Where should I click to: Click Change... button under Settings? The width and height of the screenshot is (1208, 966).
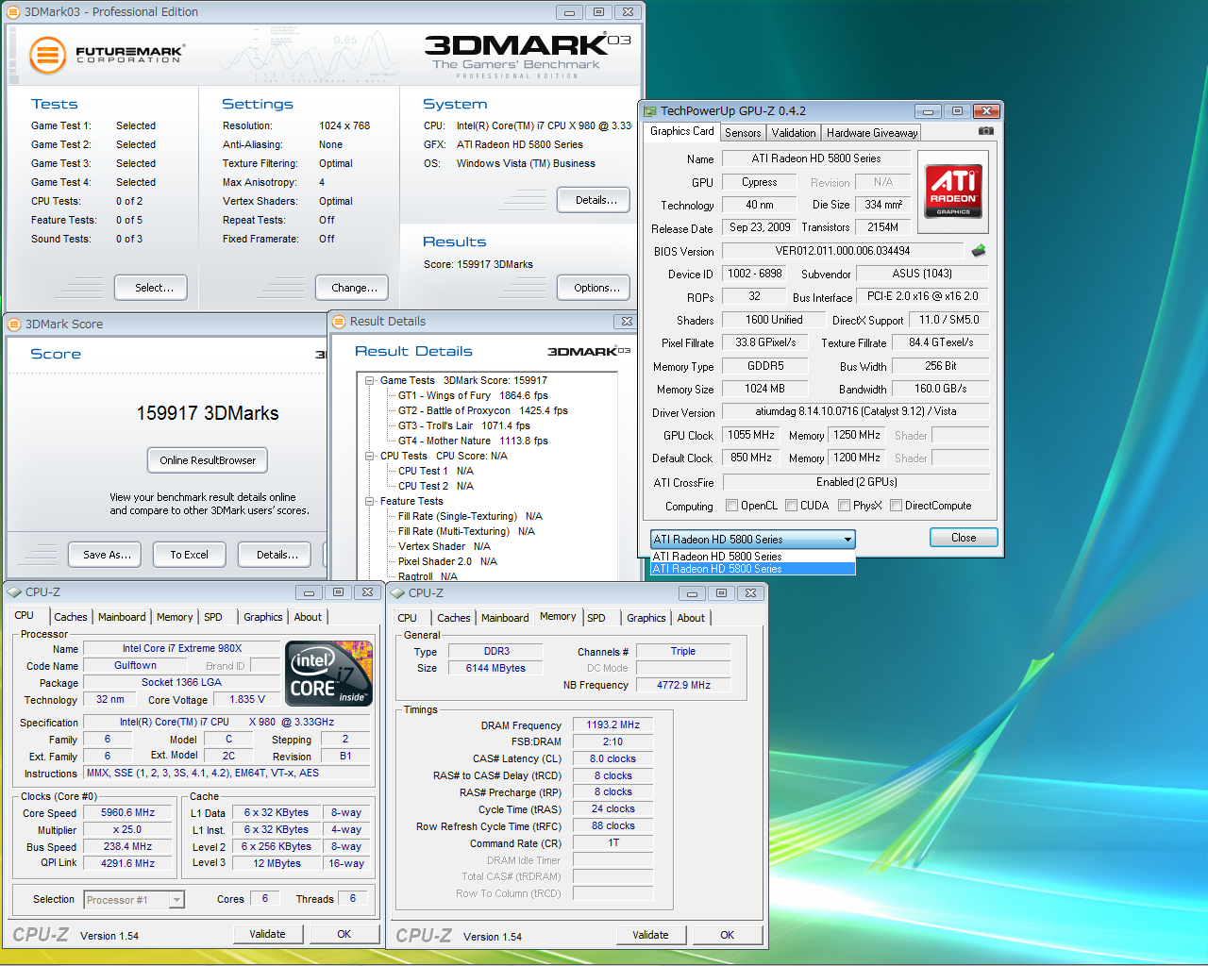[x=351, y=288]
